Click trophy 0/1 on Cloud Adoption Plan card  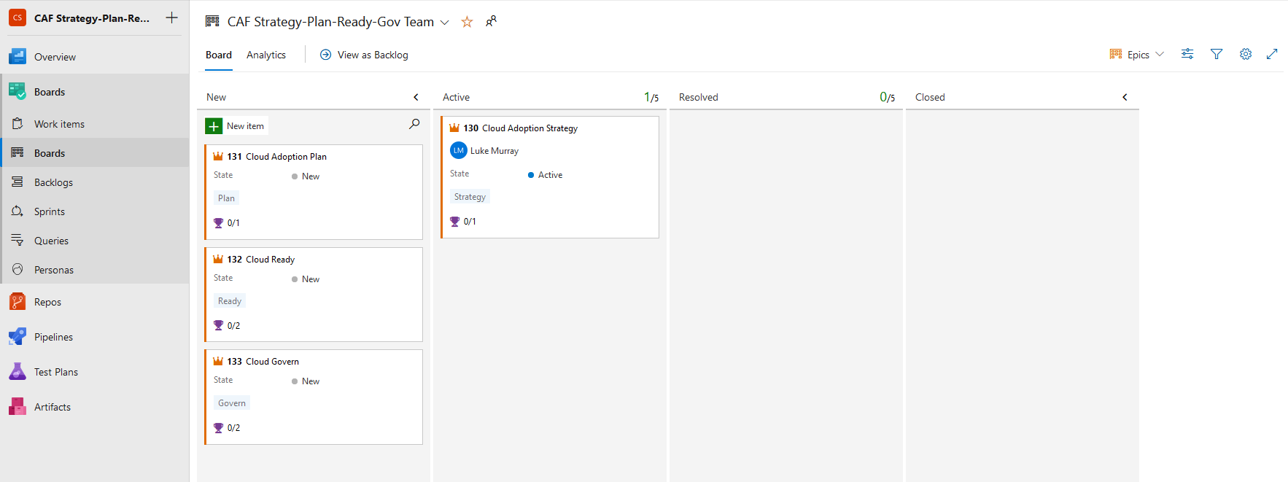pos(226,223)
